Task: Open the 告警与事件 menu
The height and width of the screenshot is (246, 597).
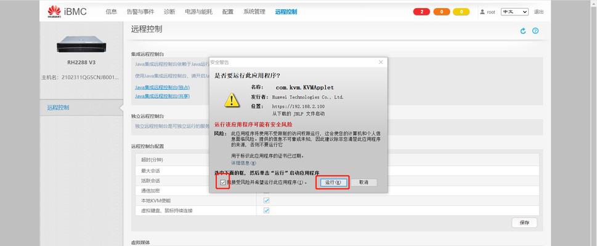Action: (x=140, y=12)
